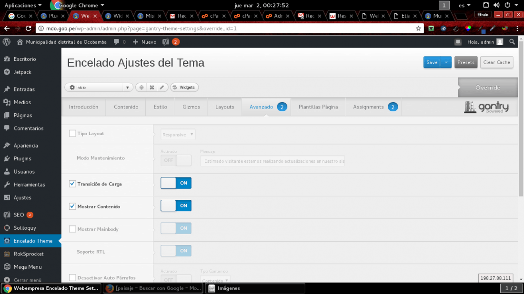
Task: Click the Usuarios person icon
Action: point(7,172)
